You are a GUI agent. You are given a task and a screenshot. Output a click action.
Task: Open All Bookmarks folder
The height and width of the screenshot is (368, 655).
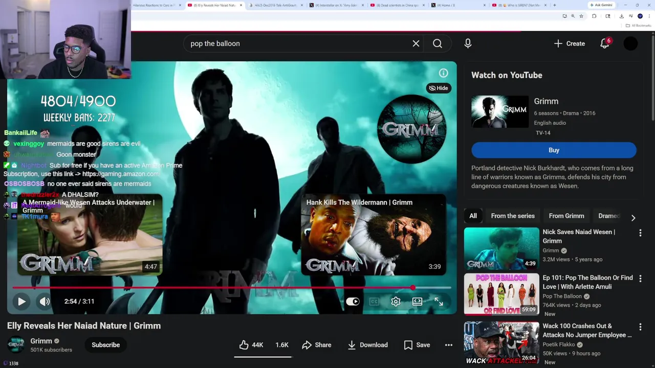coord(638,26)
